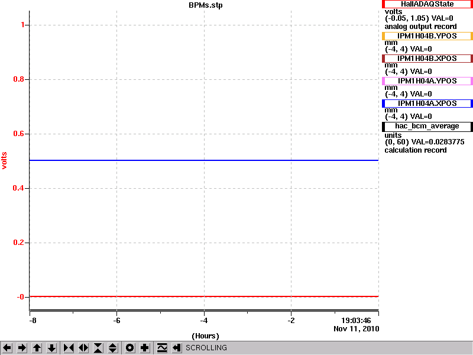Zoom out horizontally using the outward triangles icon

(x=83, y=348)
